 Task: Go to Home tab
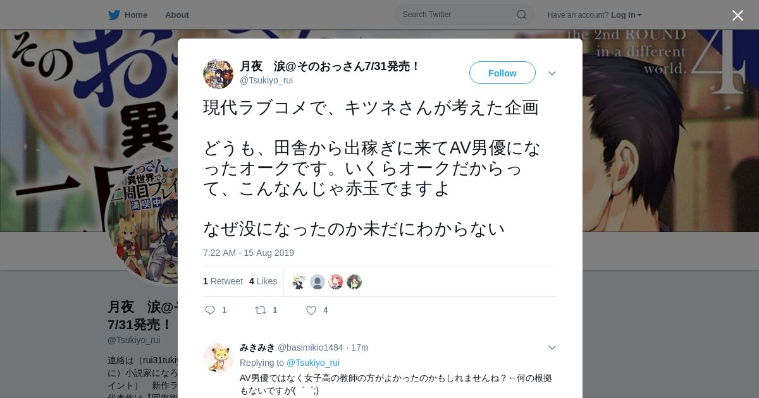[x=128, y=15]
